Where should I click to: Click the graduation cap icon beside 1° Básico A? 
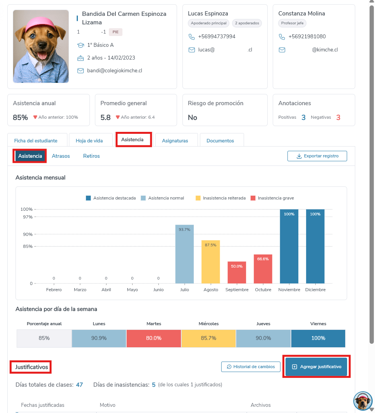point(81,45)
